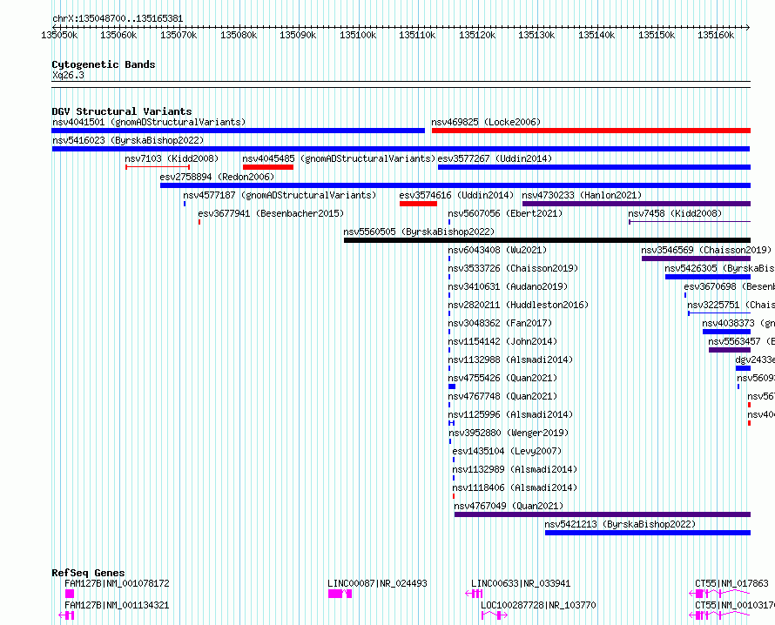Click nsv3533726 Chaisson2019 label
This screenshot has width=775, height=625.
pos(513,268)
